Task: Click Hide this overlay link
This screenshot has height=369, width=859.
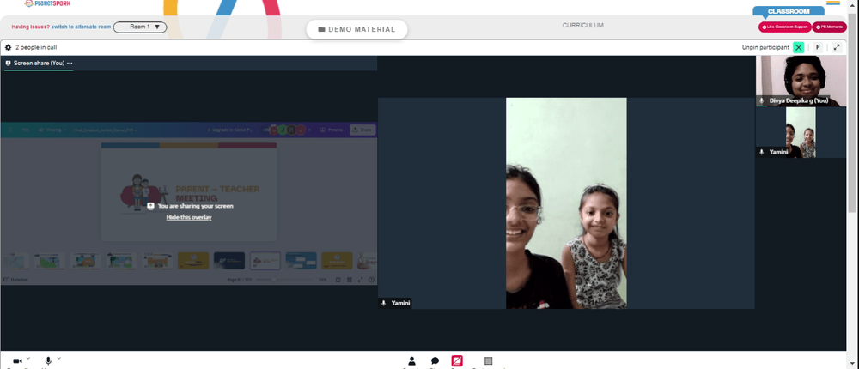Action: (189, 217)
